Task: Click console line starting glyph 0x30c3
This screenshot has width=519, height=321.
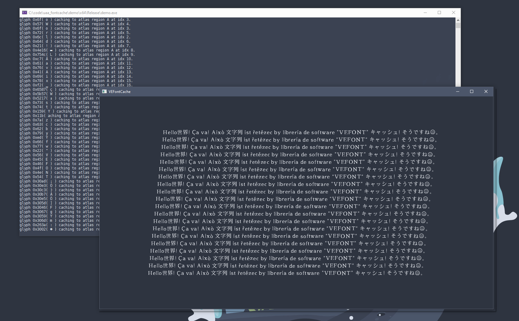Action: click(x=60, y=190)
